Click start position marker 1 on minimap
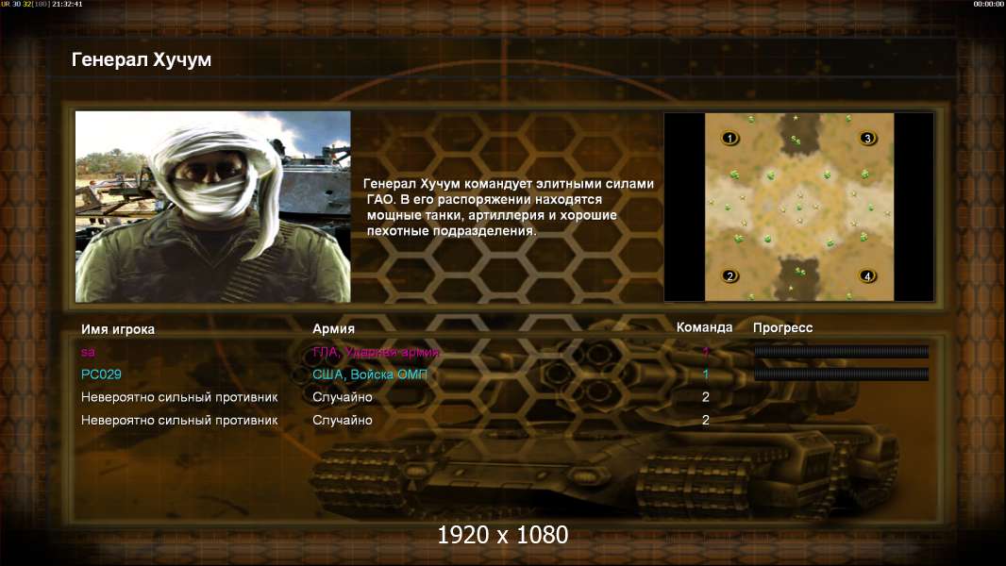 tap(729, 138)
